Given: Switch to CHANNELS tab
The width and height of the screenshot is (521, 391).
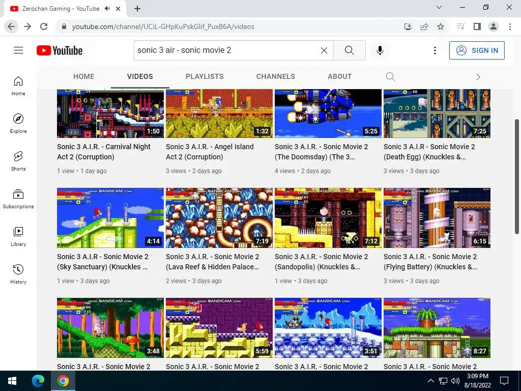Looking at the screenshot, I should coord(275,76).
